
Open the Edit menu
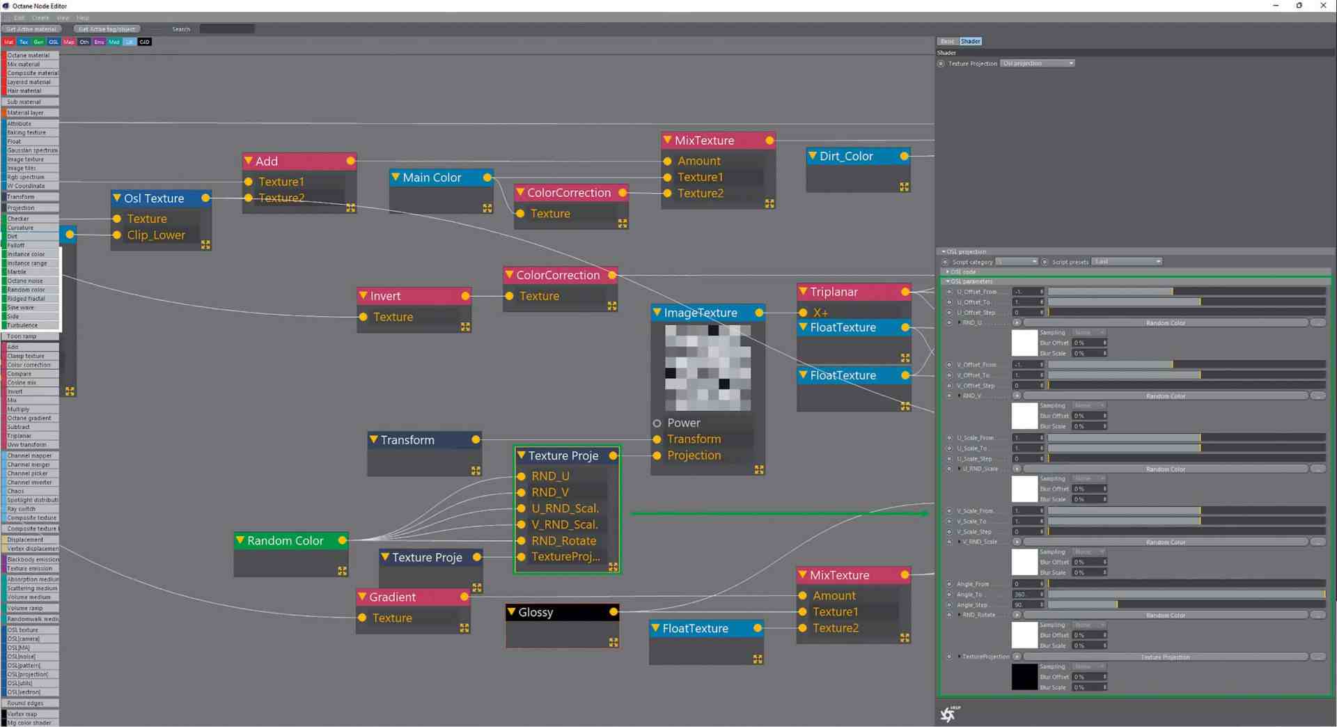click(x=19, y=17)
